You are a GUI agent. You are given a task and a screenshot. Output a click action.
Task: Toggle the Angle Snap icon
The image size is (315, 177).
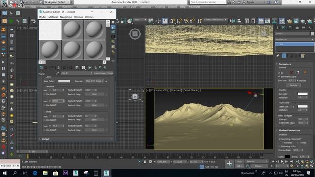(179, 21)
